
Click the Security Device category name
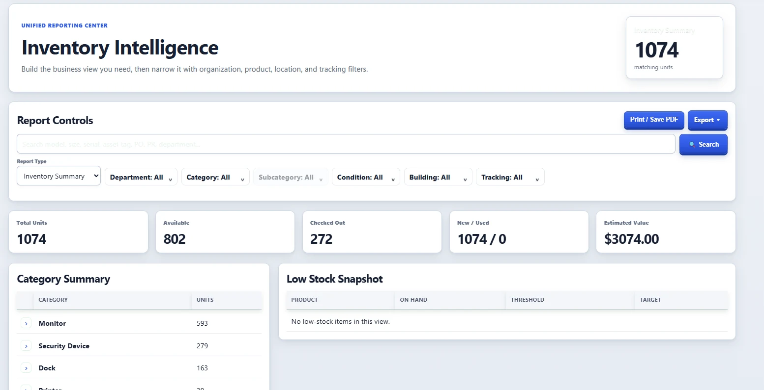[x=64, y=346]
